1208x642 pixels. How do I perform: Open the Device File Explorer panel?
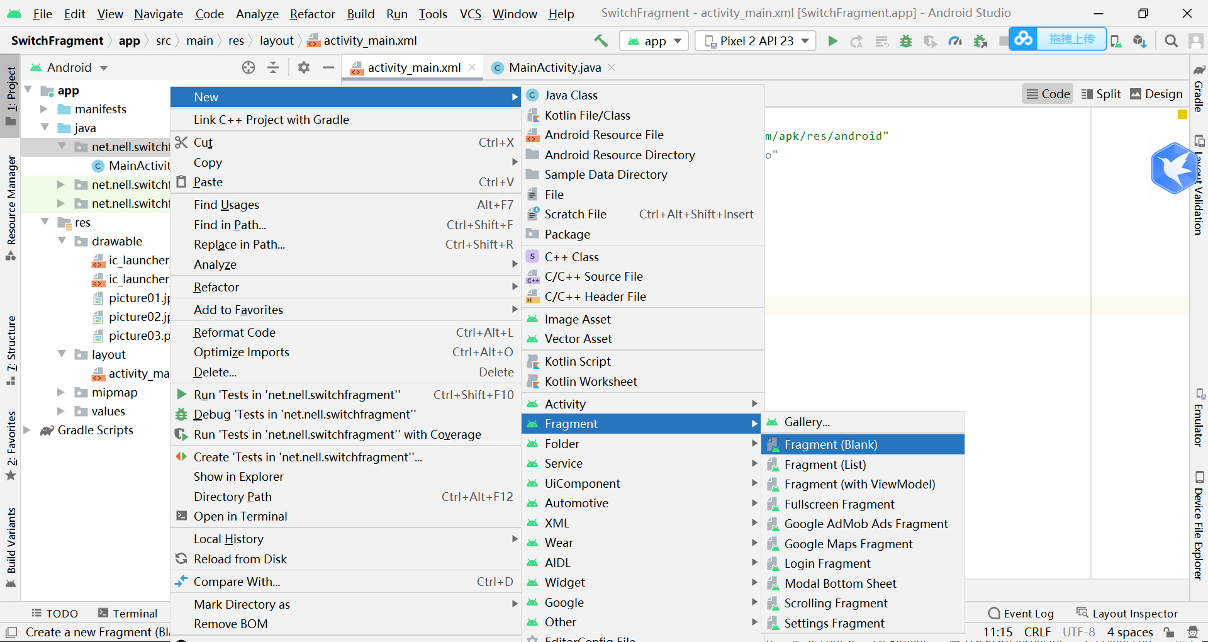click(1199, 526)
